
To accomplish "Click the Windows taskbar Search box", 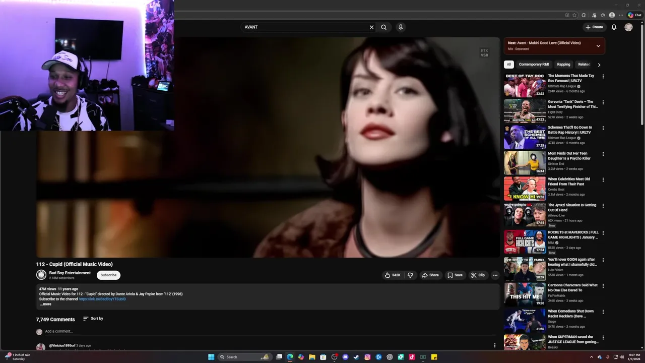I will [245, 357].
